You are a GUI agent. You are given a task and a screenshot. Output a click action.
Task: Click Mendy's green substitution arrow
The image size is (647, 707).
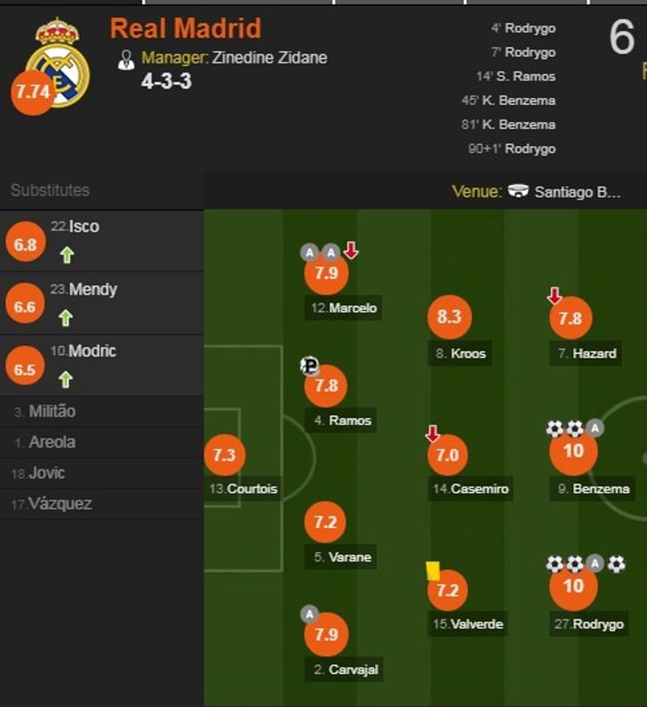pos(65,318)
